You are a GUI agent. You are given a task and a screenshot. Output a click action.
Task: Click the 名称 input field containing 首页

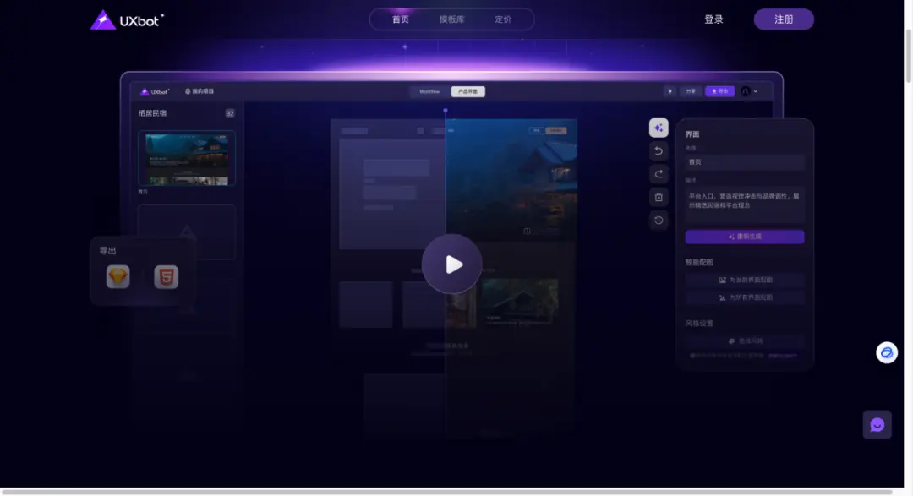click(745, 162)
